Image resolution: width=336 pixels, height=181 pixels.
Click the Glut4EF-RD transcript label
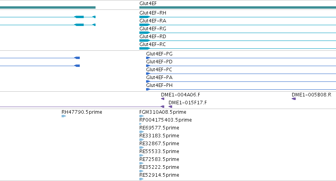pyautogui.click(x=152, y=37)
